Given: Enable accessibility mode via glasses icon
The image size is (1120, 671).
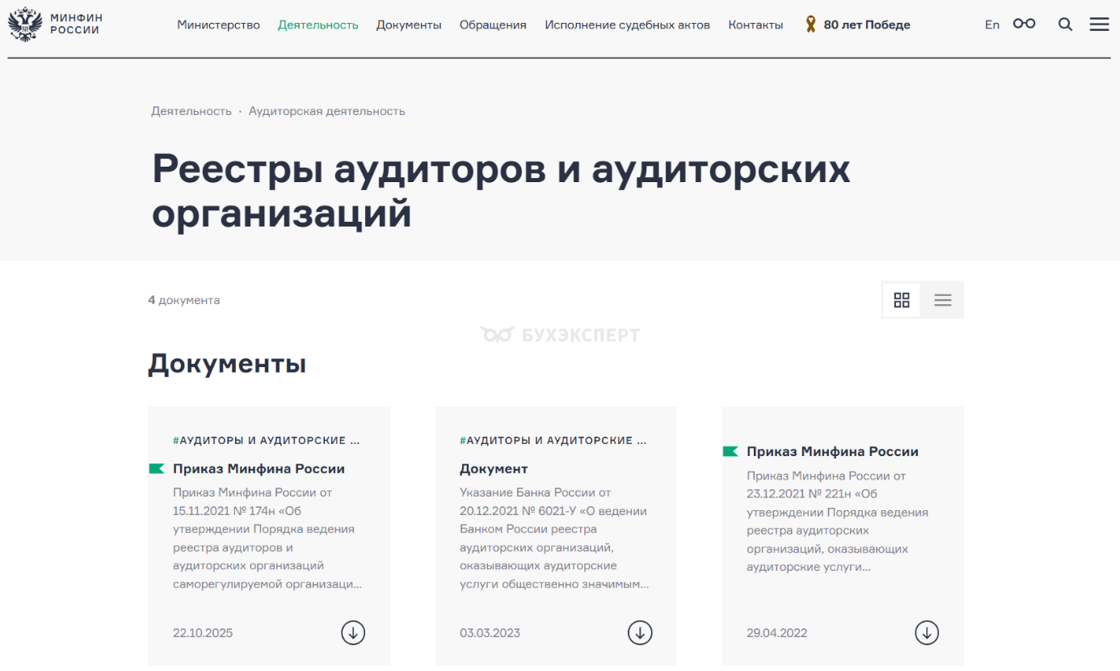Looking at the screenshot, I should click(x=1023, y=24).
